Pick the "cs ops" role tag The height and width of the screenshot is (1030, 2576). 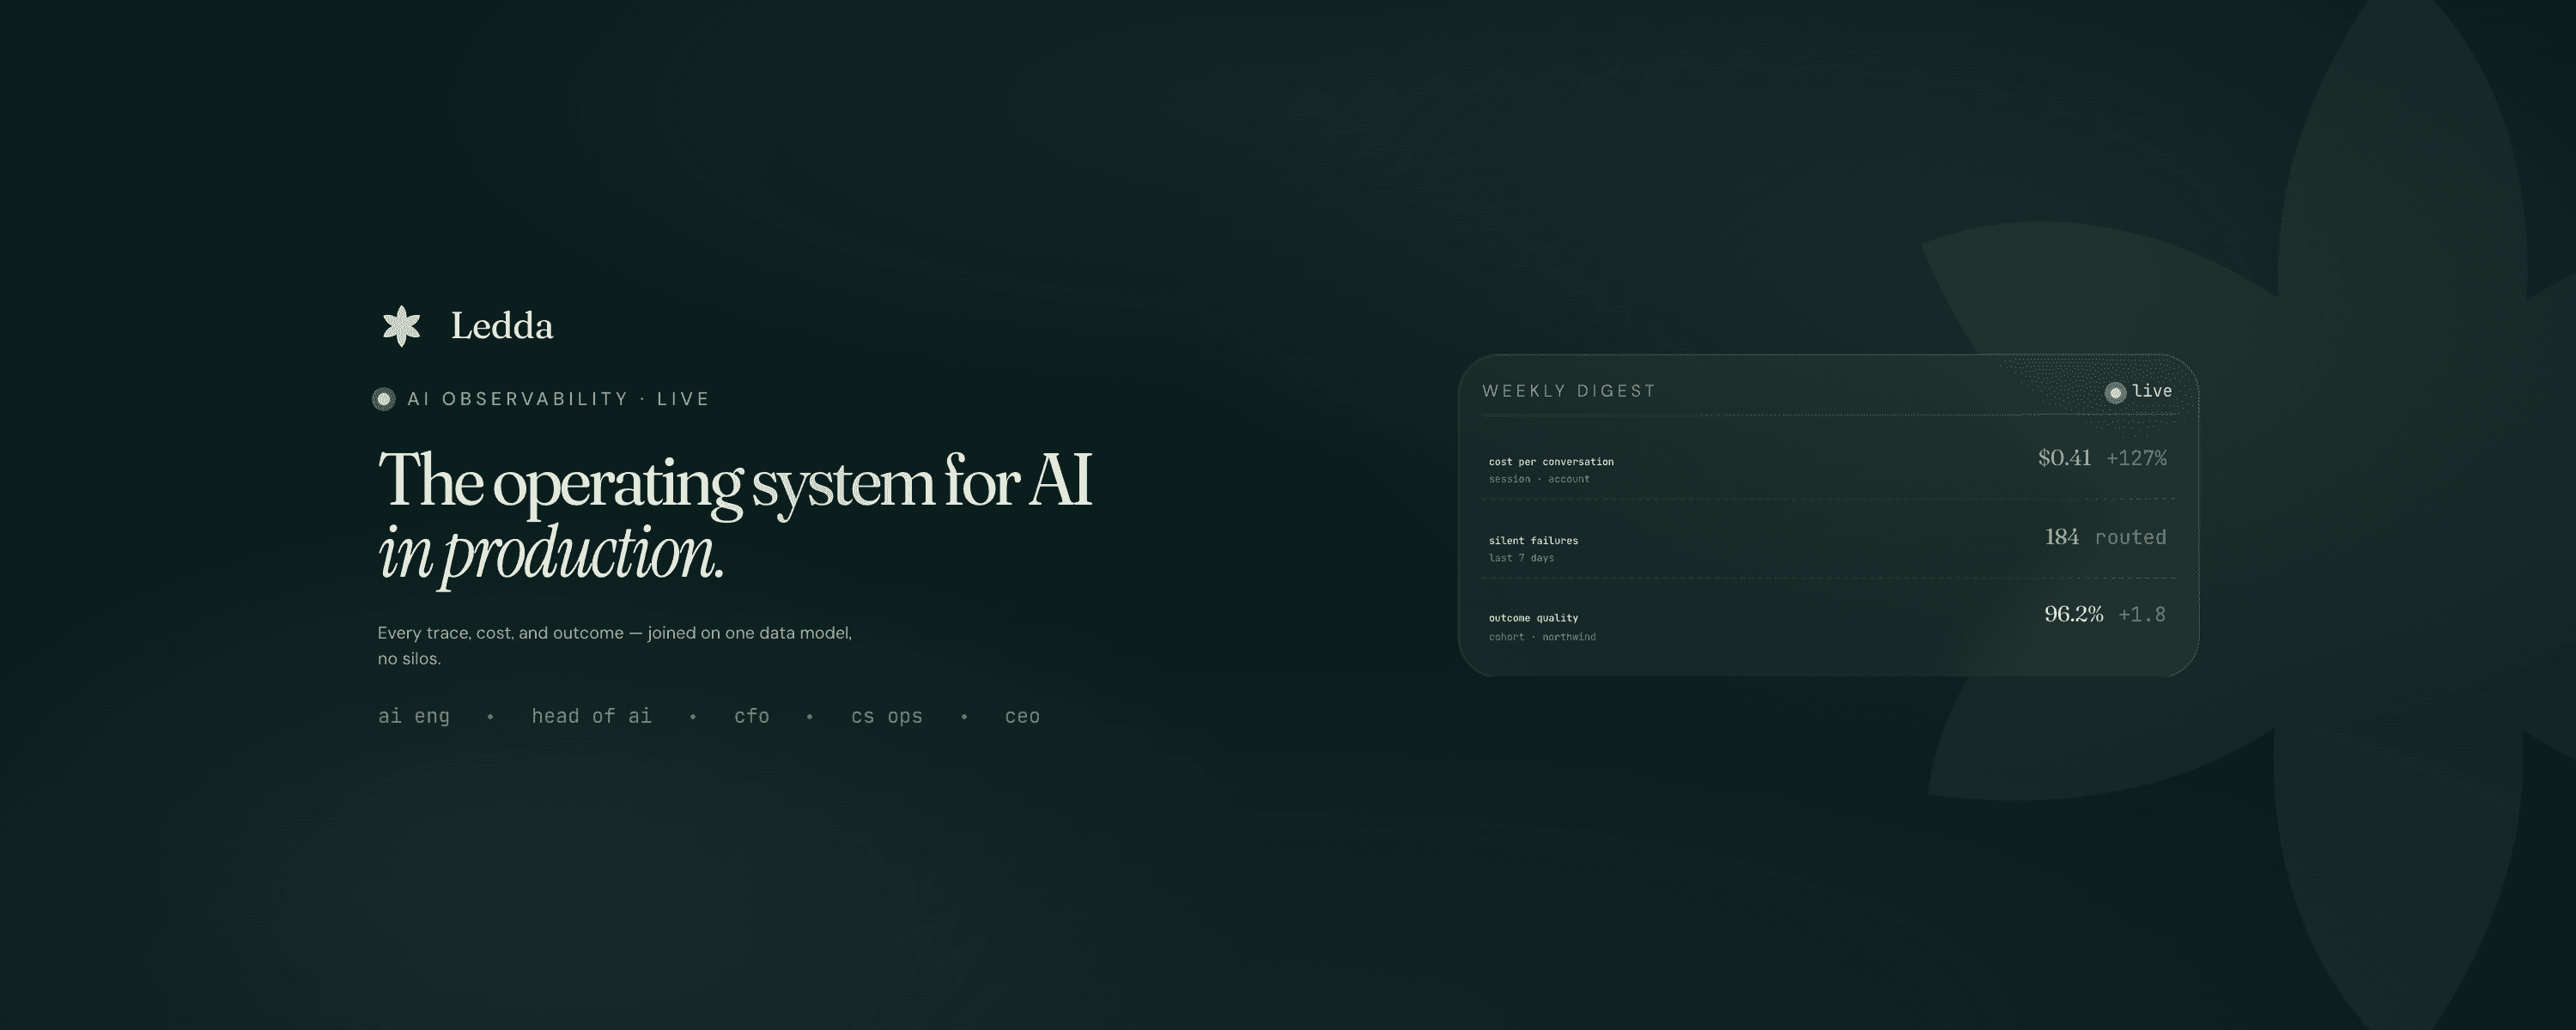coord(886,716)
